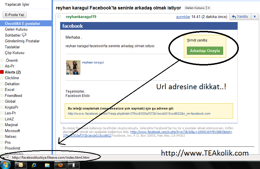
Task: Click the Gelen Kutusu label chip beside the subject
Action: (x=195, y=8)
